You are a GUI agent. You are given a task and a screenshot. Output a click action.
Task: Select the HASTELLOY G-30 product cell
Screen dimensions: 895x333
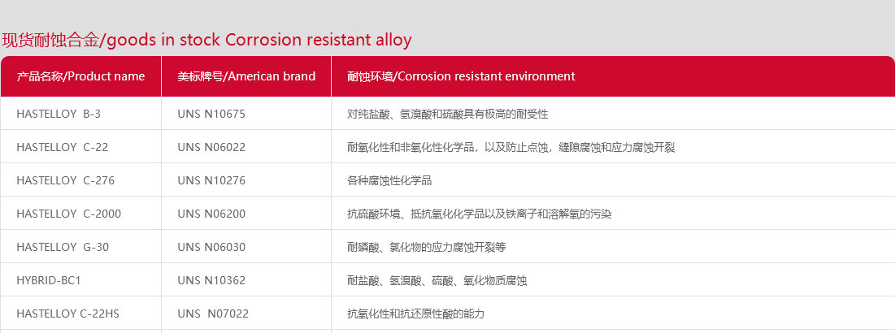[x=81, y=247]
